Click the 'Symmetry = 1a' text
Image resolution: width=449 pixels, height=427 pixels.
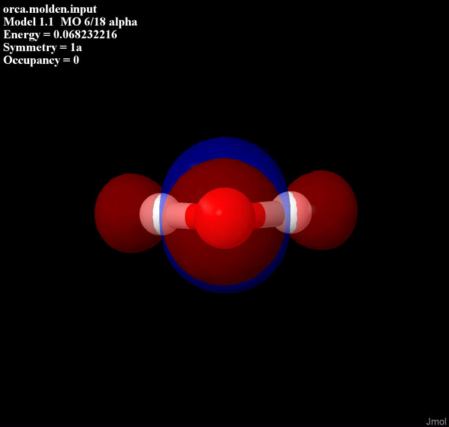43,47
